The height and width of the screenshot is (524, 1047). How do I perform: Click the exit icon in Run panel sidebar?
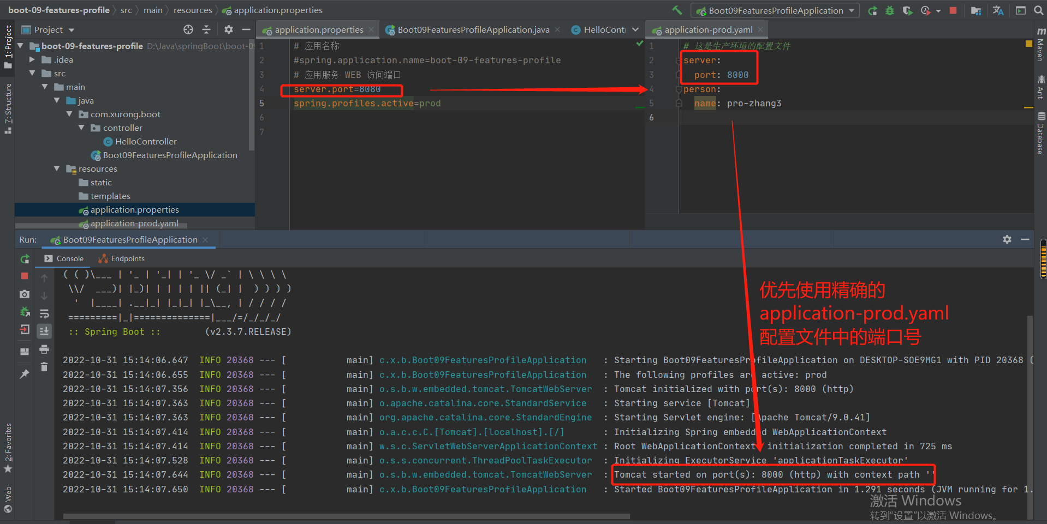pos(25,329)
